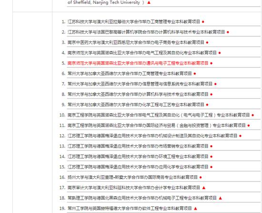This screenshot has height=213, width=262.
Task: Click the red dot after item 16
Action: (201, 177)
